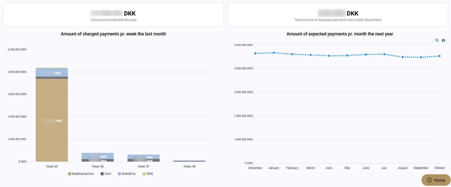The height and width of the screenshot is (187, 451).
Task: Select the Week 47 stacked bar
Action: point(143,158)
